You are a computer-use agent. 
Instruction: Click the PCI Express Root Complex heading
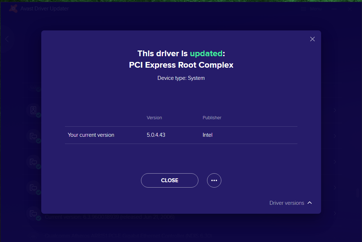click(181, 65)
